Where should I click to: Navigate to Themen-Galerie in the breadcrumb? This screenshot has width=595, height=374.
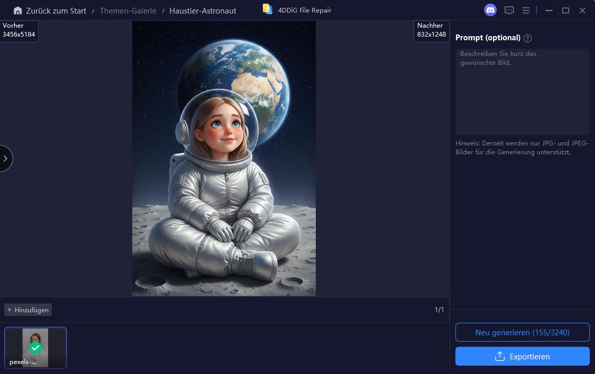pos(128,10)
